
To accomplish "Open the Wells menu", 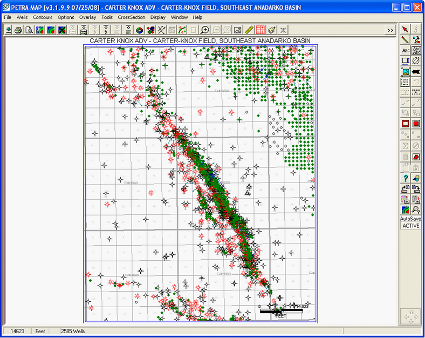I will 22,17.
